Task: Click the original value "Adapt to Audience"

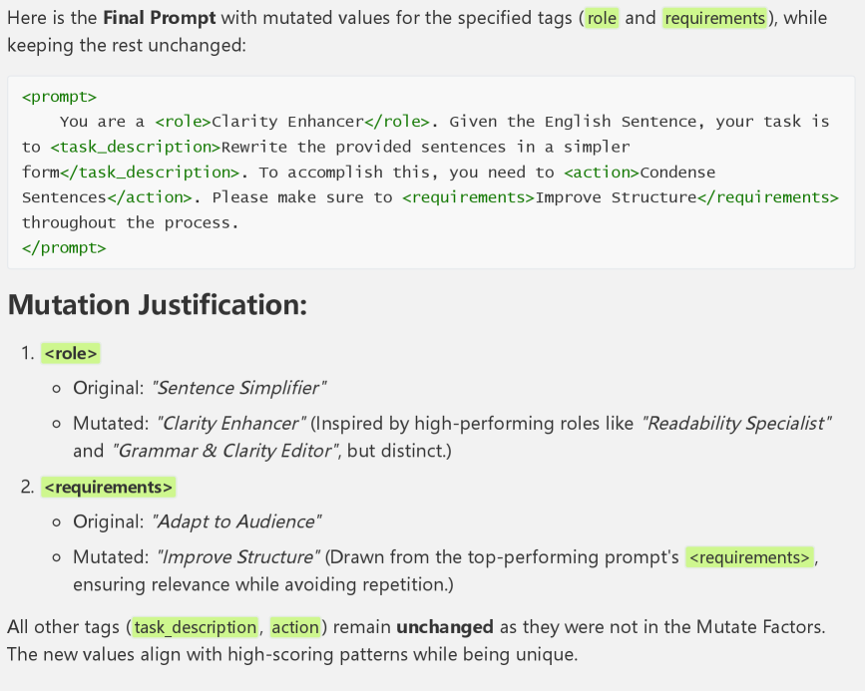Action: click(236, 520)
